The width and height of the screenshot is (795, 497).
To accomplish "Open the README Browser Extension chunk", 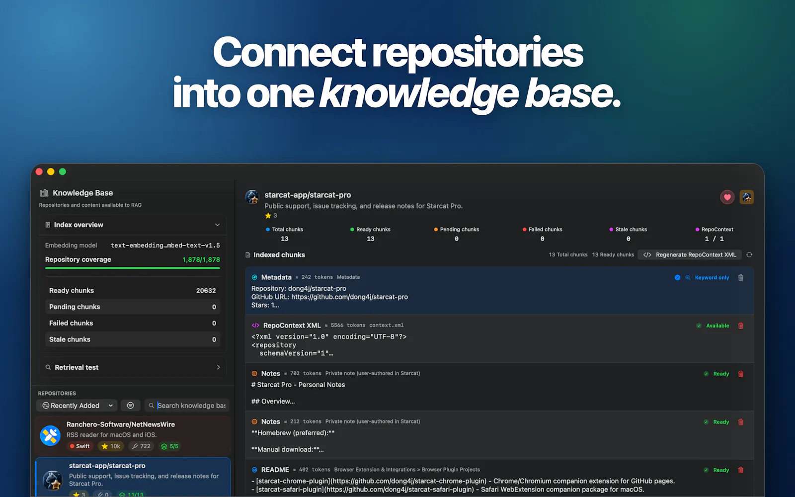I will click(x=499, y=479).
